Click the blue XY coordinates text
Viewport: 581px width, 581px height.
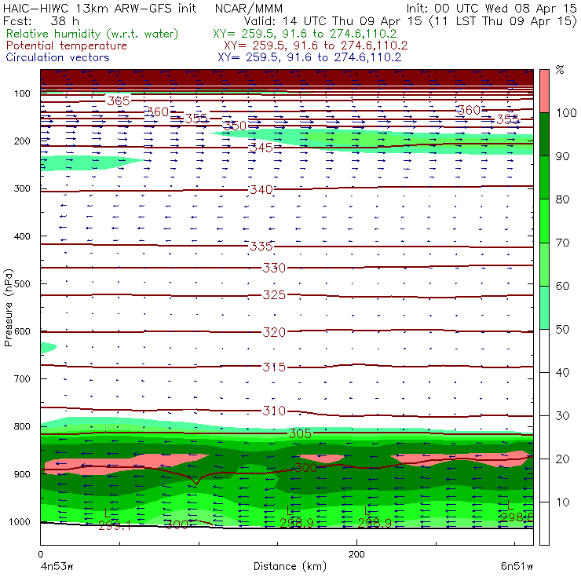point(309,57)
